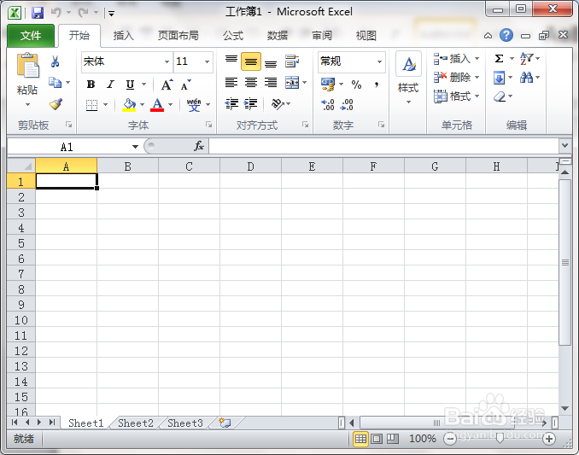This screenshot has height=455, width=579.
Task: Open the 字体 dialog launcher
Action: point(209,125)
